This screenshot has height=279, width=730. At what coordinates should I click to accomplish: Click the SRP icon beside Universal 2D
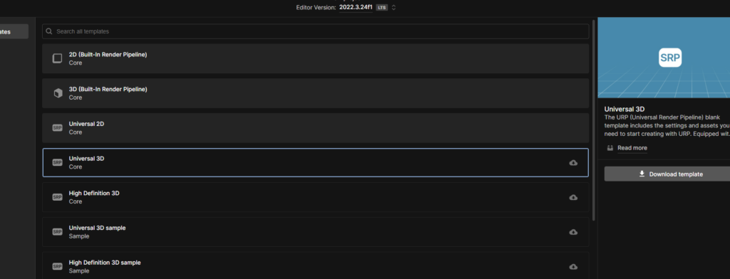point(57,128)
